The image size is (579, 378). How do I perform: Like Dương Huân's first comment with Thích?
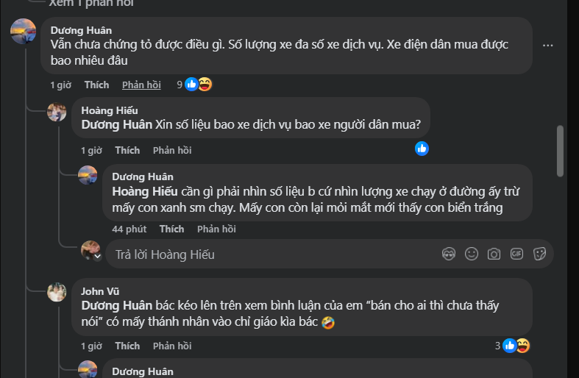pyautogui.click(x=96, y=85)
